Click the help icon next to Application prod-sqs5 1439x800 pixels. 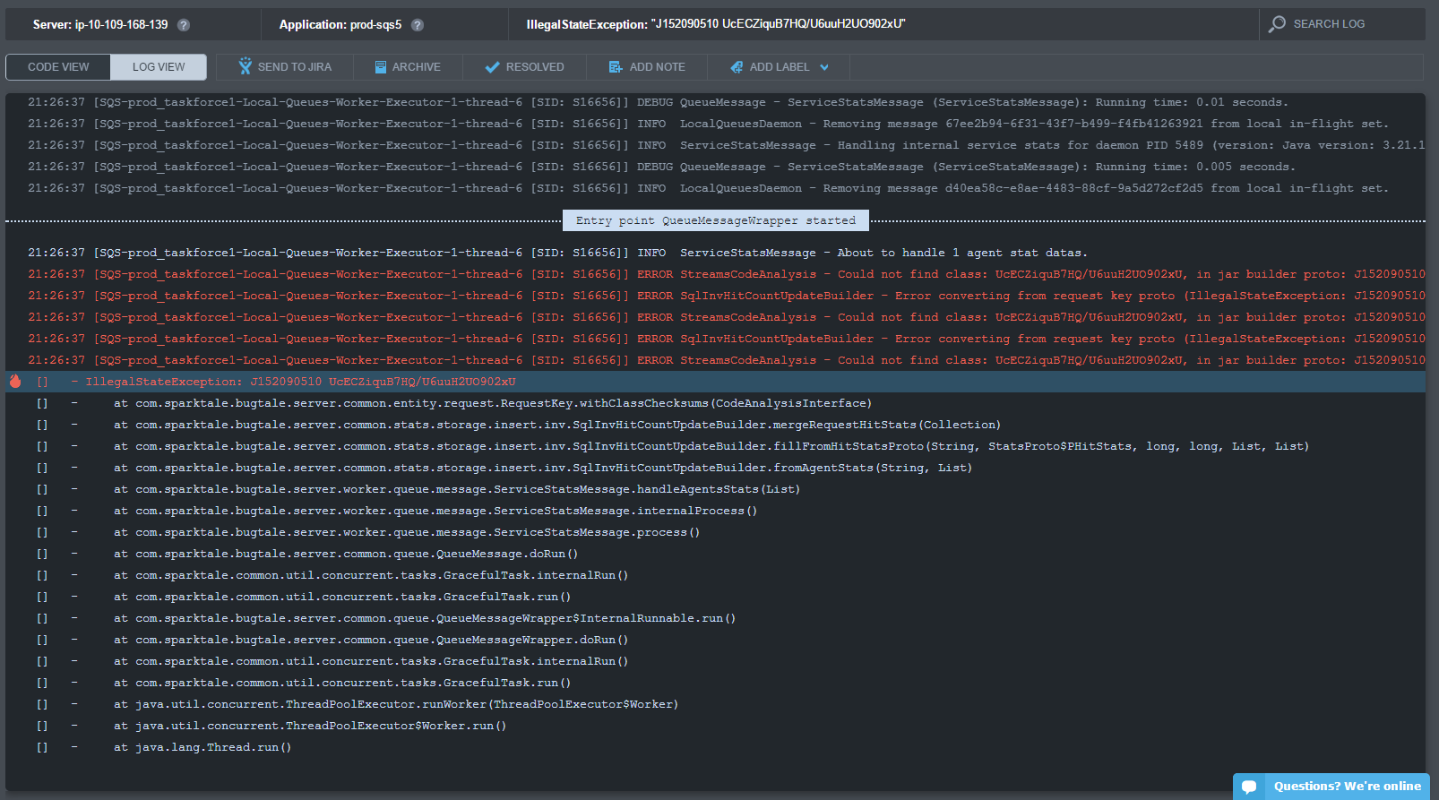click(418, 25)
